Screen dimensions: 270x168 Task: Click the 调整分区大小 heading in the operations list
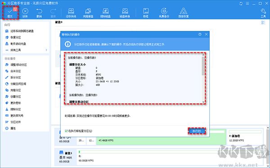77,65
